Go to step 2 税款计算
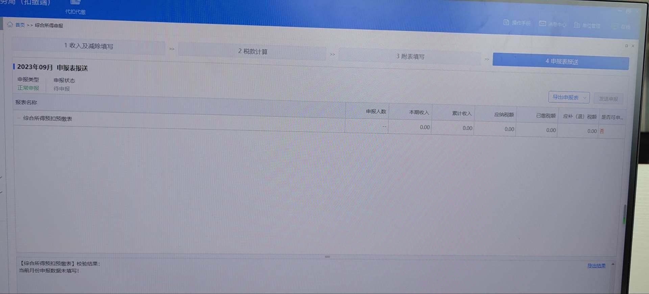This screenshot has height=294, width=649. click(x=253, y=51)
